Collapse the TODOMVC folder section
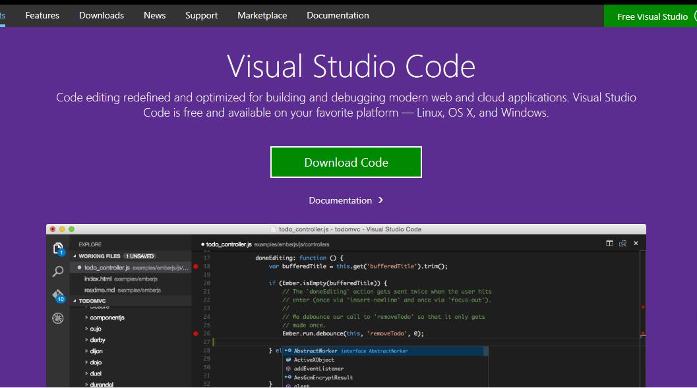This screenshot has height=388, width=697. tap(75, 301)
